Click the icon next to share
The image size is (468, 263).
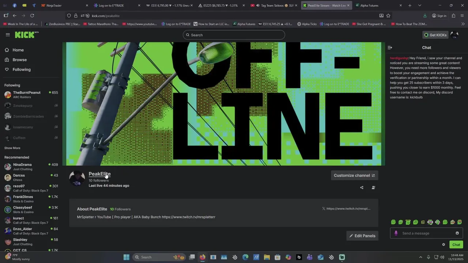coord(373,187)
